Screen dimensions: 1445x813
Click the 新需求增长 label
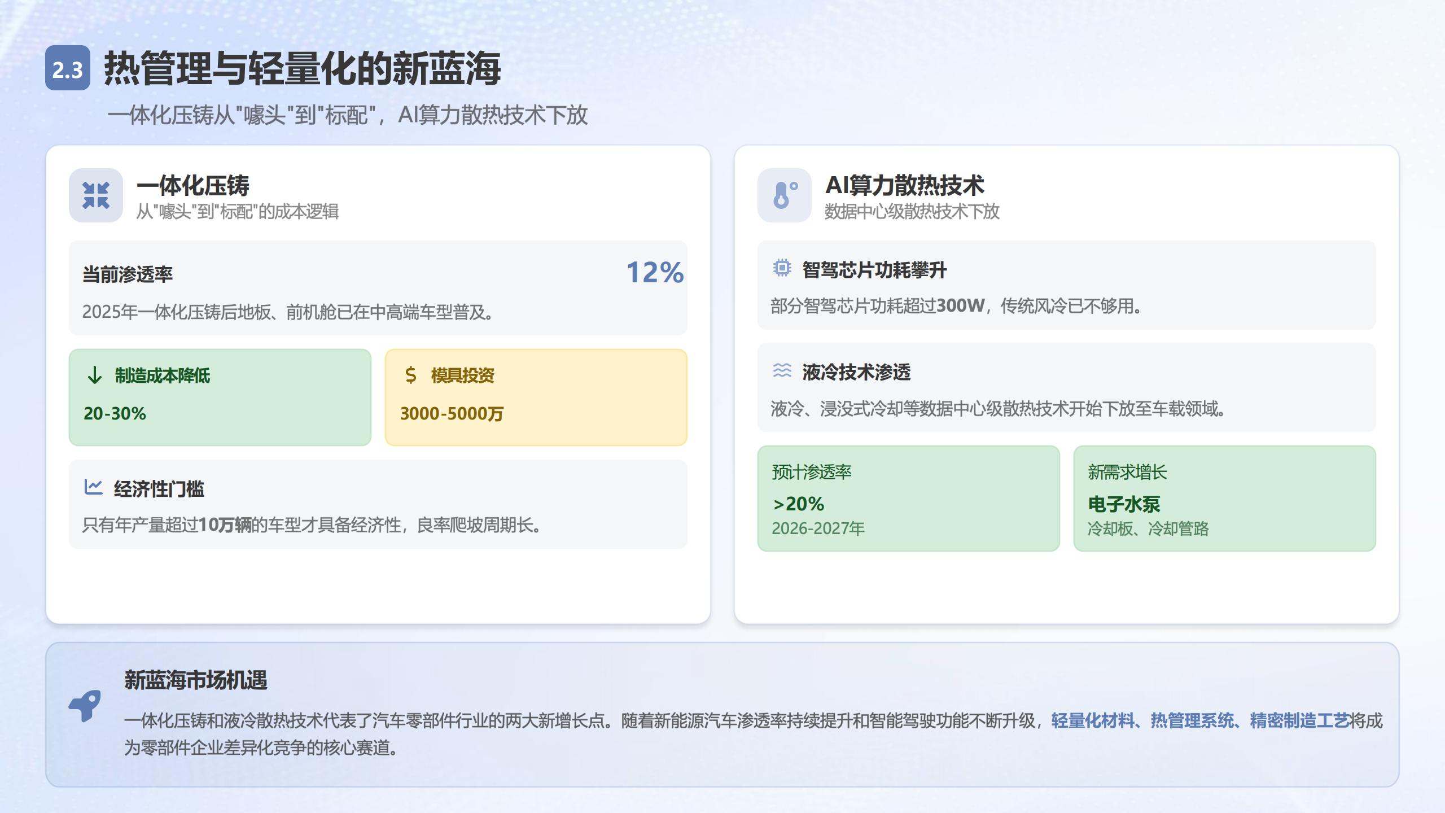tap(1127, 472)
